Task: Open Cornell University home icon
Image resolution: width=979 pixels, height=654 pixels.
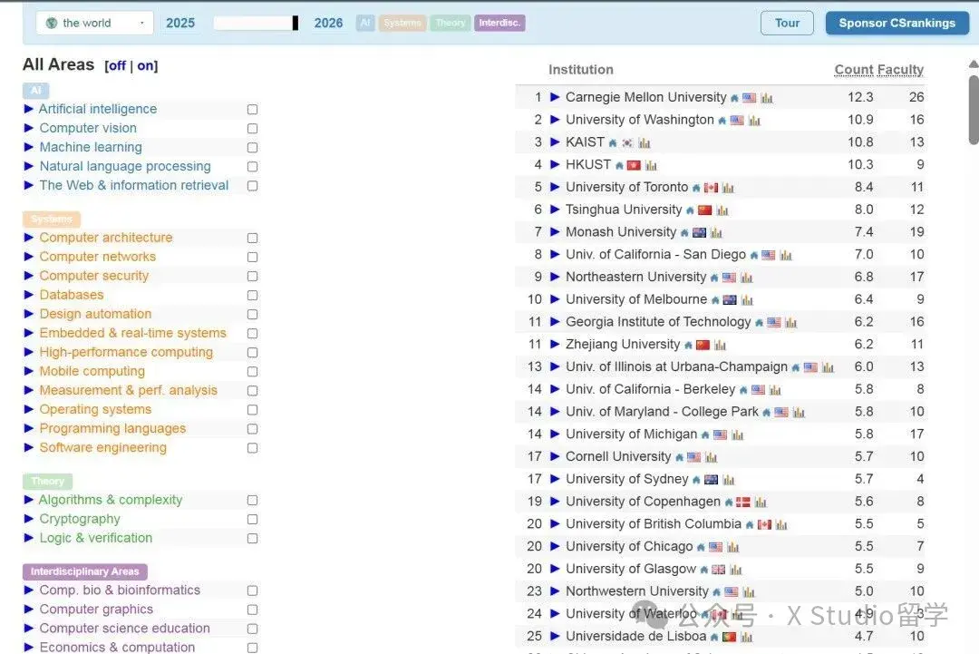Action: pyautogui.click(x=679, y=458)
